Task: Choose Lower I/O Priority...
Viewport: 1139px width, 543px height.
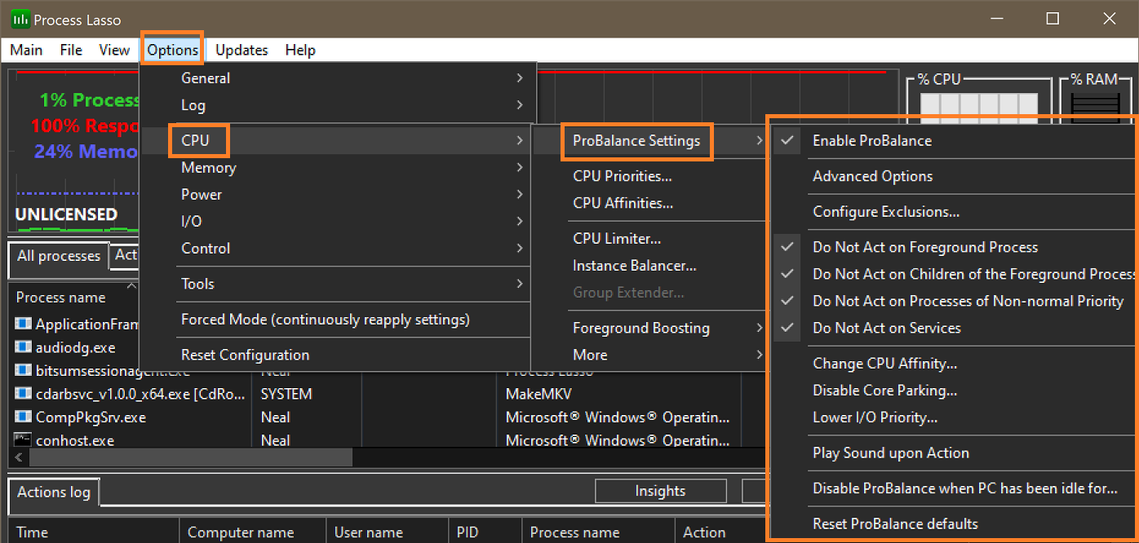Action: pos(875,417)
